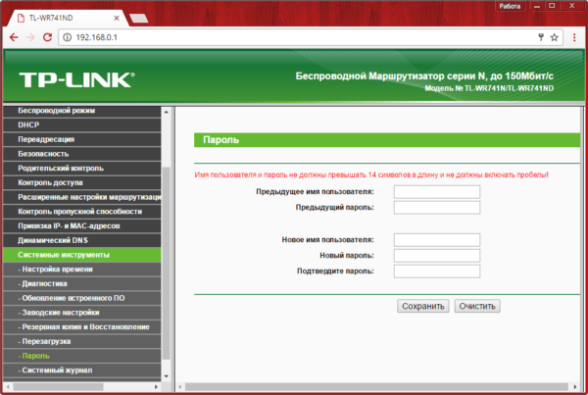
Task: Open a new browser tab
Action: (139, 18)
